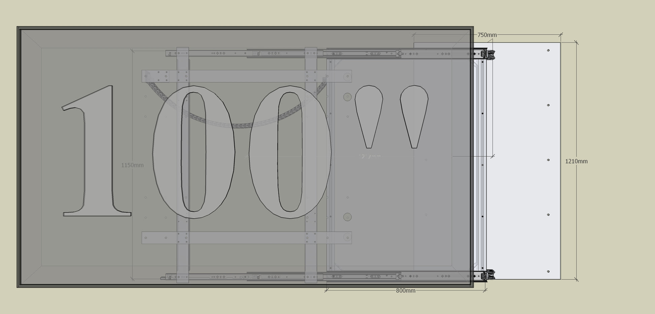This screenshot has height=314, width=655.
Task: Click the 750mm dimension label
Action: point(487,35)
